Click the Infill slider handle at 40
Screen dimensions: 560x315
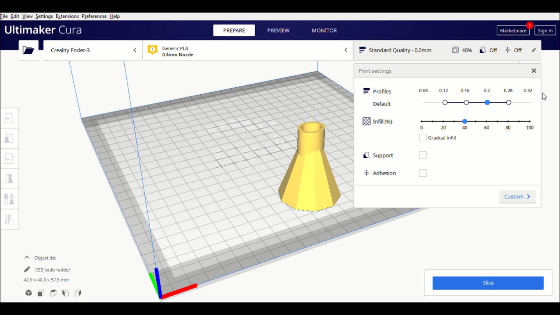465,121
